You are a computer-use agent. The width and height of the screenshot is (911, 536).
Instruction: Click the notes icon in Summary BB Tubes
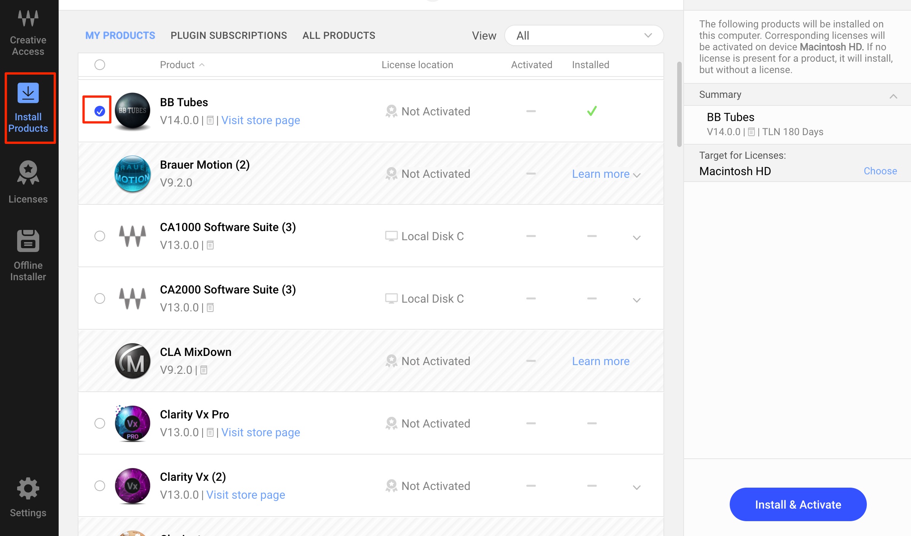click(751, 132)
